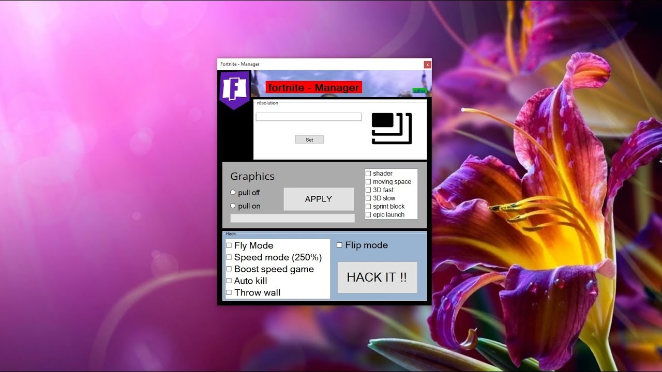Check the sprint block option
The image size is (662, 372).
[x=368, y=207]
